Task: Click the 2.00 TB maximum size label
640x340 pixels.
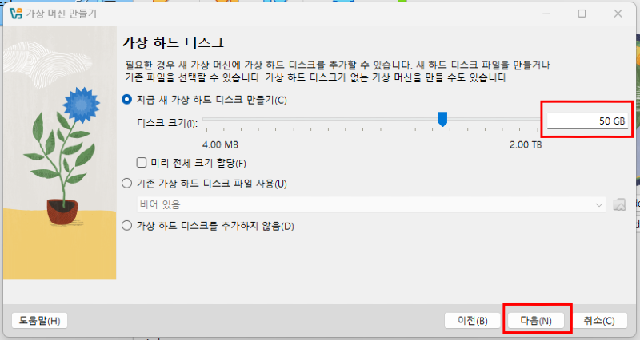Action: coord(526,144)
